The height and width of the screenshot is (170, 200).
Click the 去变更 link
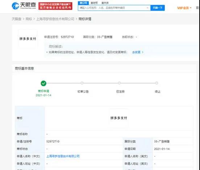coord(136,52)
